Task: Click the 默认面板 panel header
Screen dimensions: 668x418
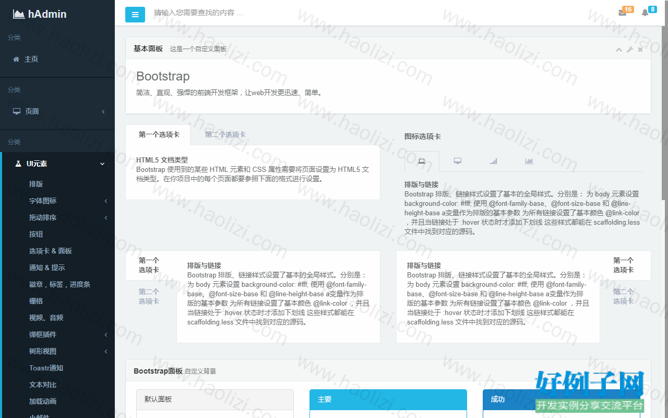Action: point(215,399)
